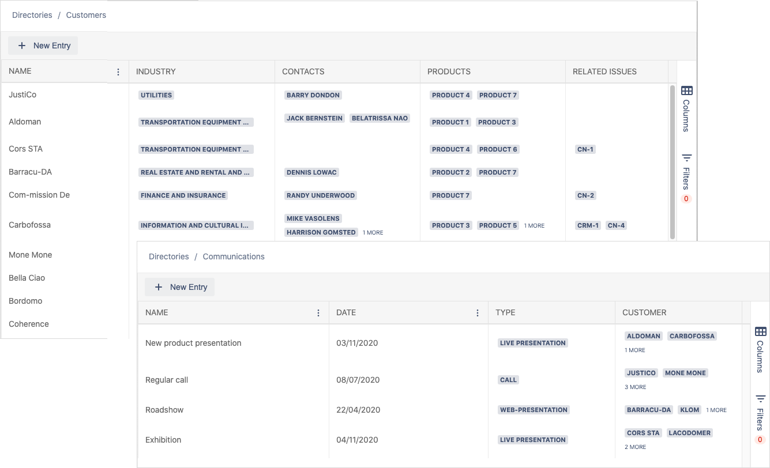The height and width of the screenshot is (468, 770).
Task: Select the CRM-1 issue tag
Action: pos(588,225)
